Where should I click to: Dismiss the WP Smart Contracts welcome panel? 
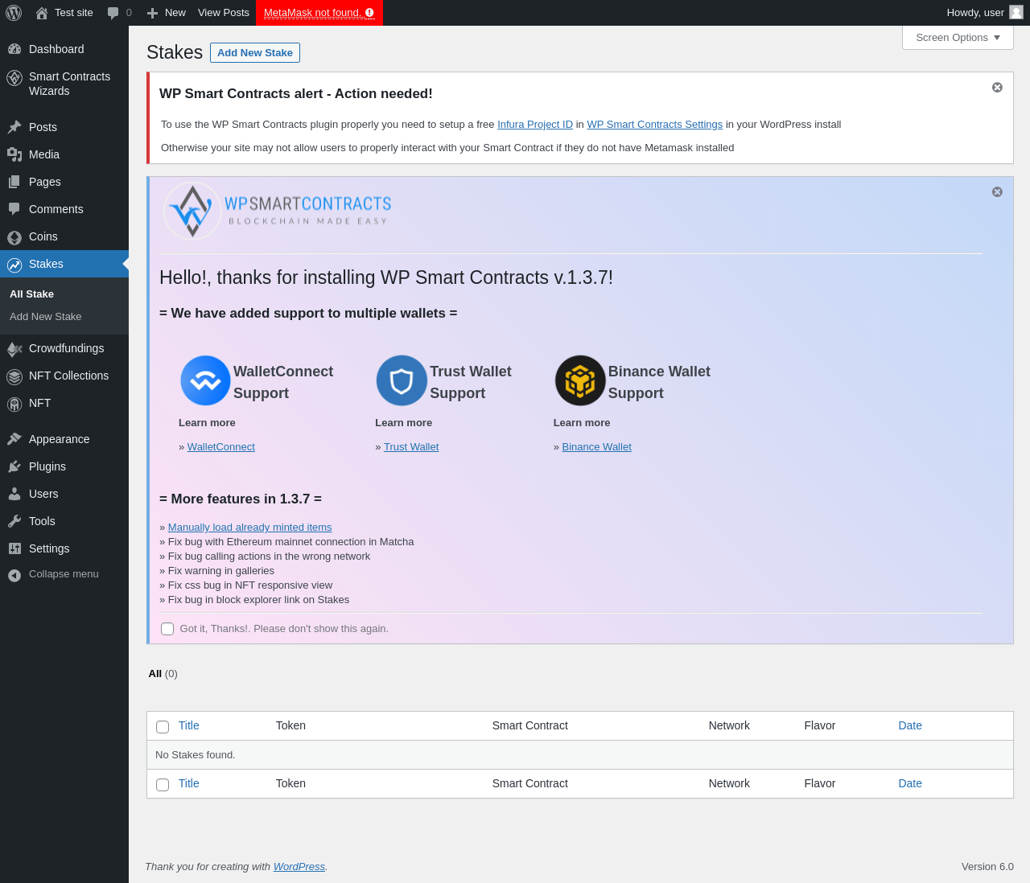pos(997,192)
